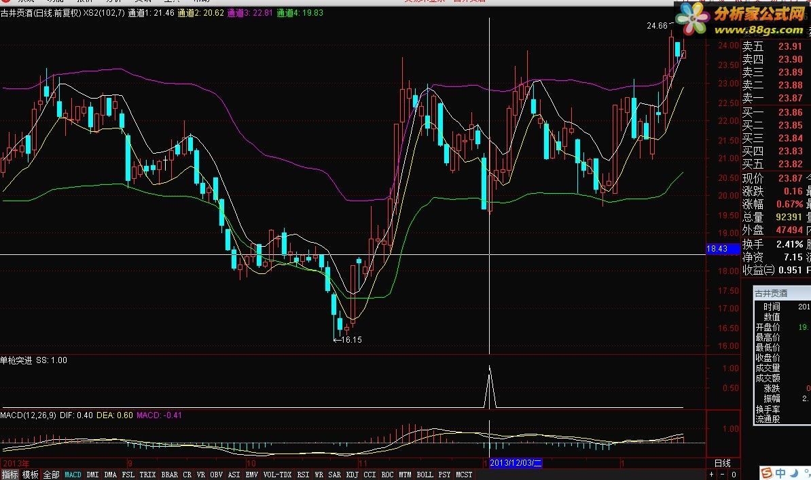Click the 单枪突进 indicator name
The width and height of the screenshot is (811, 480).
click(x=16, y=360)
